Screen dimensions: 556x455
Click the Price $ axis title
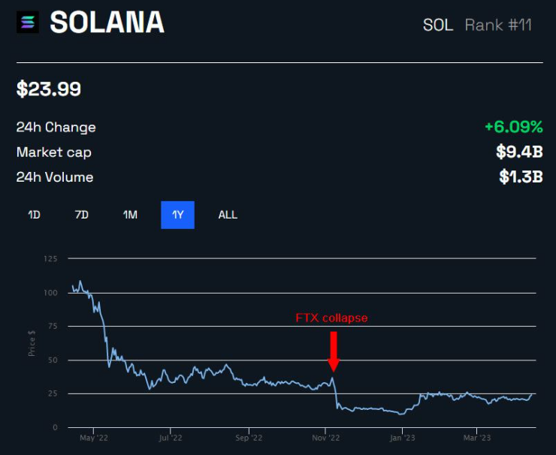[x=32, y=342]
